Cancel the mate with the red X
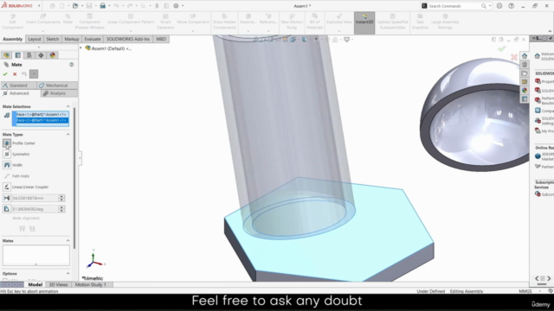This screenshot has width=554, height=311. tap(15, 74)
